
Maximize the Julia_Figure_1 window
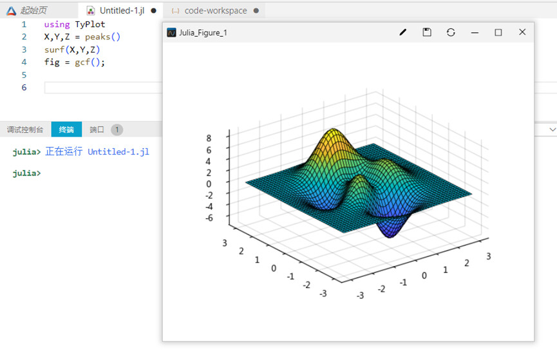pos(498,32)
